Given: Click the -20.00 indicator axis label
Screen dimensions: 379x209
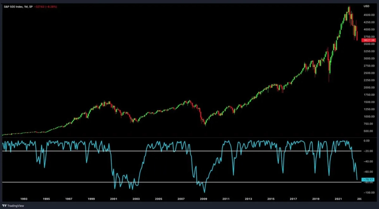Looking at the screenshot, I should click(x=368, y=151).
